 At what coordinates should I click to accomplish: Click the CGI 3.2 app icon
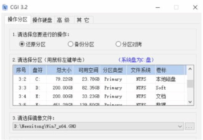(5, 7)
